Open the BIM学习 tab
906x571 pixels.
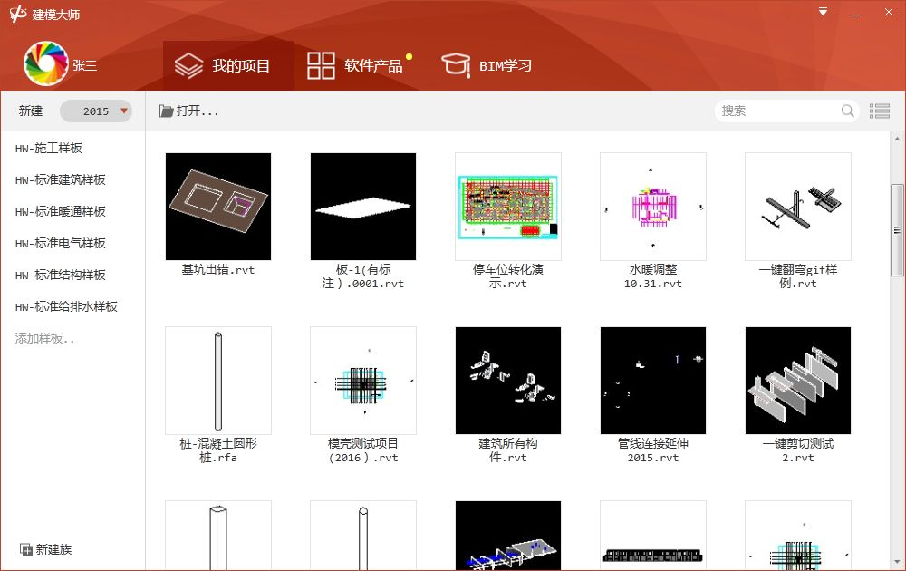[487, 65]
